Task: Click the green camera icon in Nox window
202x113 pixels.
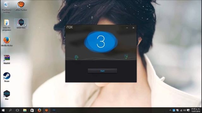Action: (76, 57)
